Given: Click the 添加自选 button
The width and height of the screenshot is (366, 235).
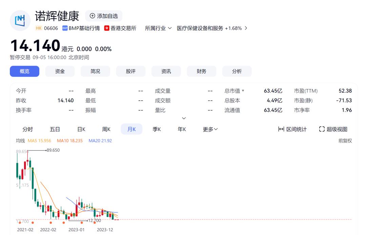Looking at the screenshot, I should 104,16.
